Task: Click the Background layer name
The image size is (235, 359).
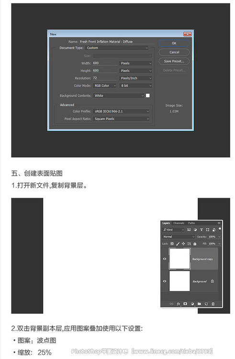Action: pyautogui.click(x=199, y=281)
